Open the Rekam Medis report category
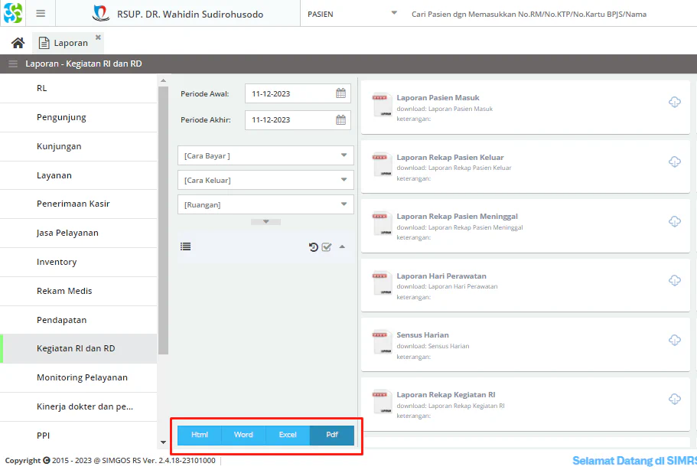697x470 pixels. [x=79, y=291]
